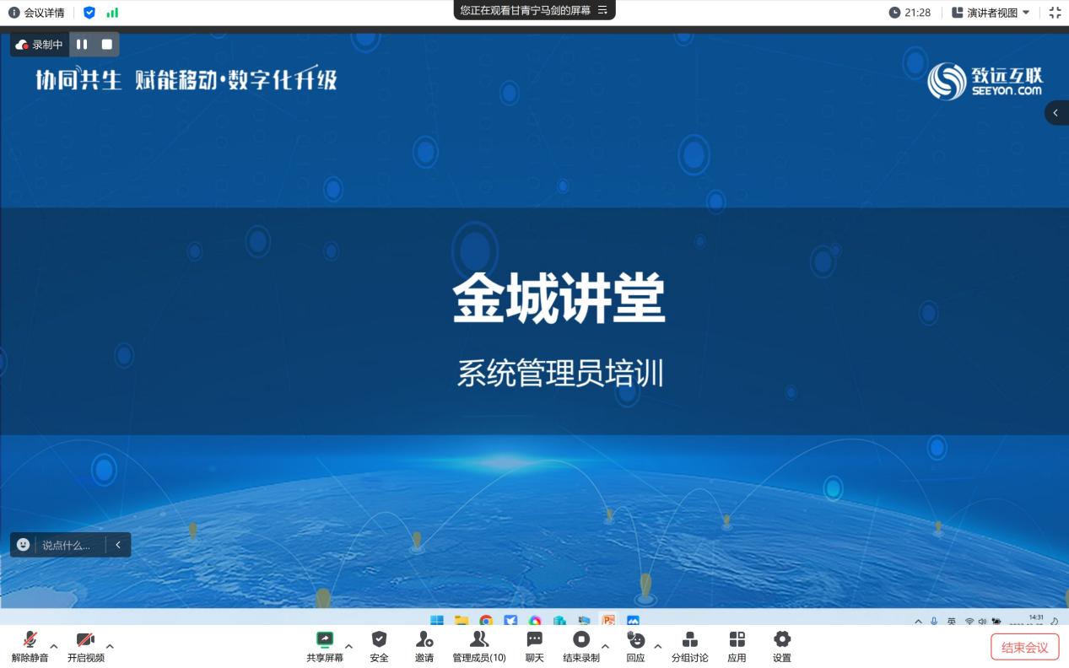Turn on video (开启视频)
This screenshot has width=1069, height=668.
85,640
